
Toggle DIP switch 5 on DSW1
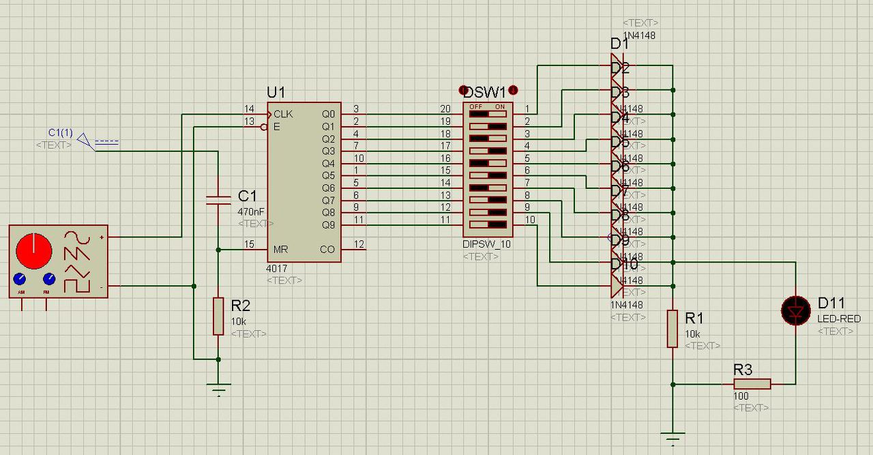[488, 163]
